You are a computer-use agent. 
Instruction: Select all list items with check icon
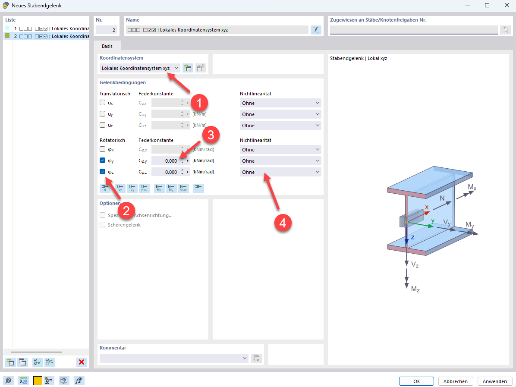(38, 362)
